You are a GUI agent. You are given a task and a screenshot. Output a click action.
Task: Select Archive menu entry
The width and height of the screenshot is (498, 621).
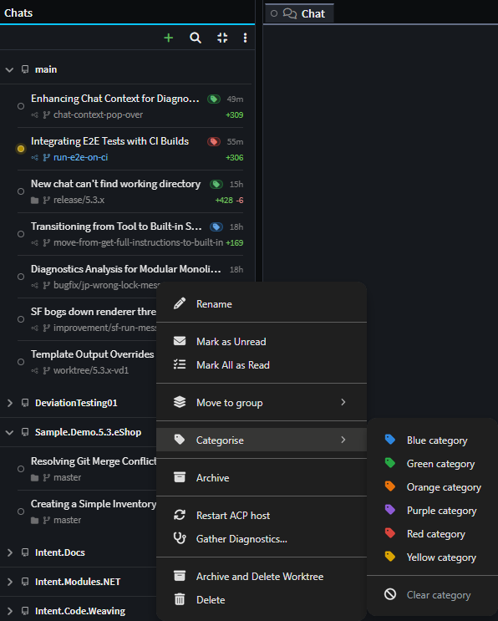262,477
